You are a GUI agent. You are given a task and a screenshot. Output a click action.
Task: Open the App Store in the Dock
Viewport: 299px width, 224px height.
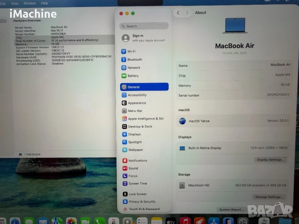tap(214, 221)
